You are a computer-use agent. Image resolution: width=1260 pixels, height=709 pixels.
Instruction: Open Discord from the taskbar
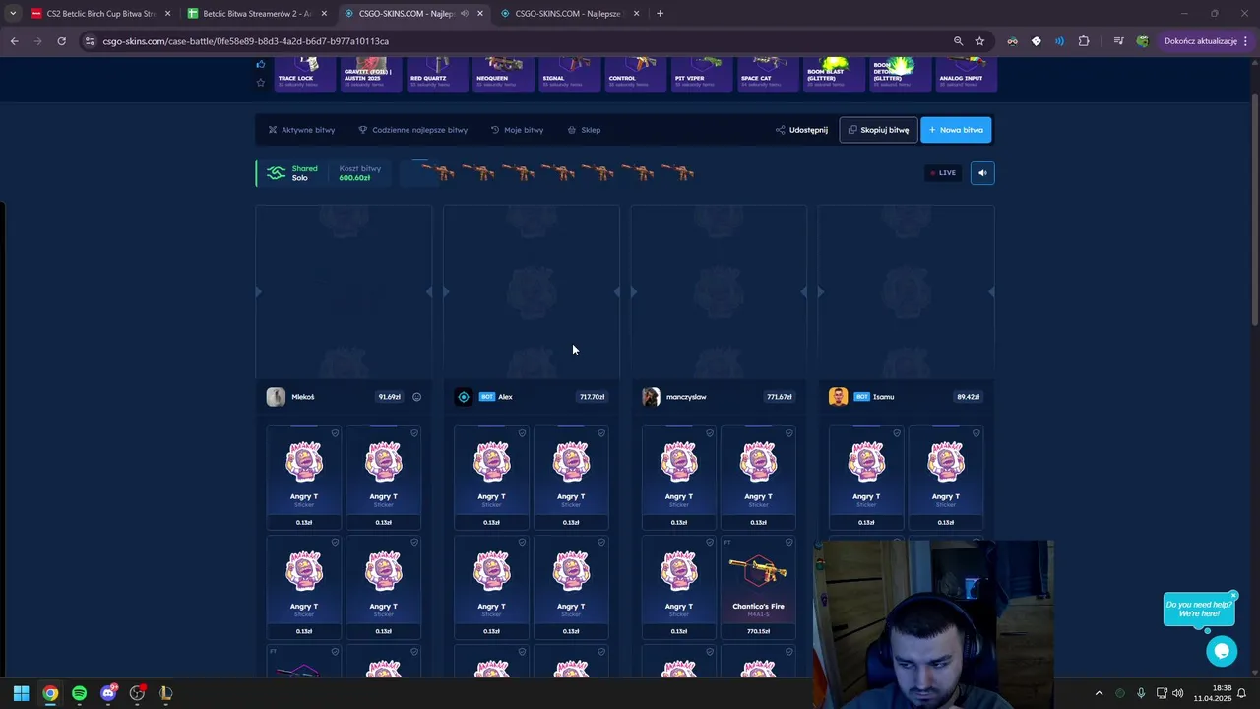coord(108,693)
